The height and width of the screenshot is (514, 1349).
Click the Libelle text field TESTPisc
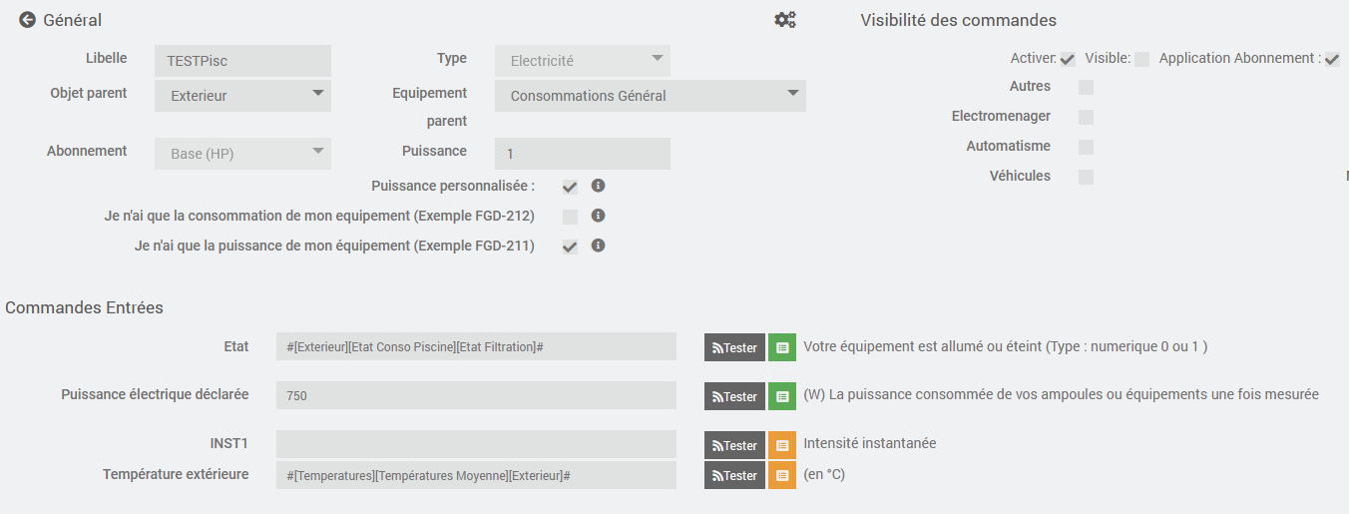click(x=243, y=61)
